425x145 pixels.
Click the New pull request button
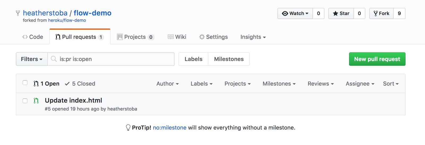tap(377, 59)
